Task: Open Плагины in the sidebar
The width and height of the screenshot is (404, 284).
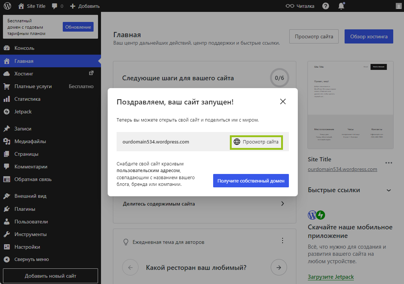Action: (x=50, y=209)
